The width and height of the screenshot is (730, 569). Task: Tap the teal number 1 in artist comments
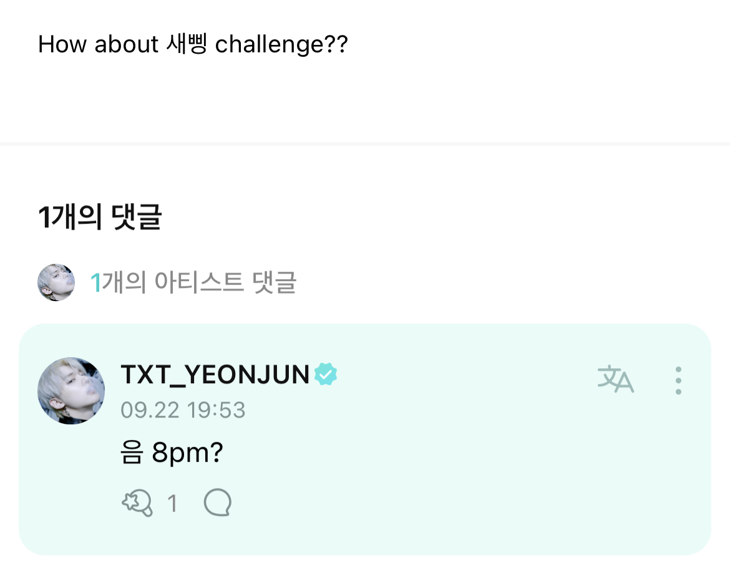pos(96,283)
